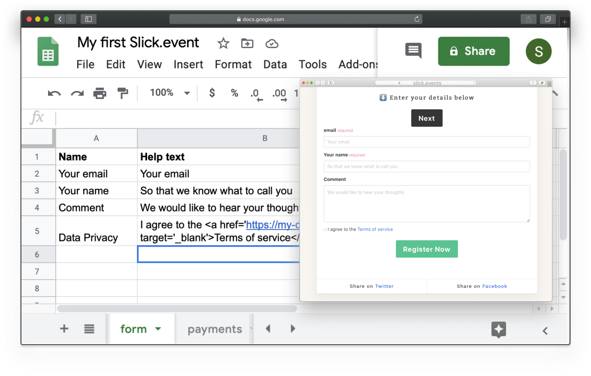Open the Print icon

coord(100,93)
